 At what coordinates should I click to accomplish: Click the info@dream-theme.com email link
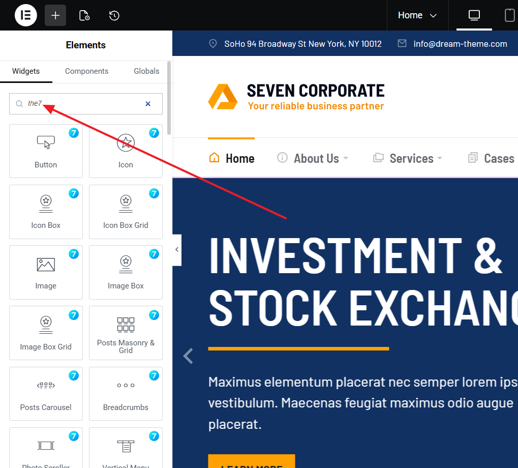pyautogui.click(x=460, y=44)
